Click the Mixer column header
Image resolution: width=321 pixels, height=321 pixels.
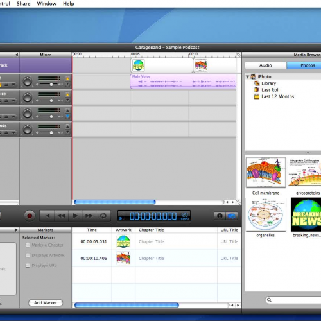(46, 55)
